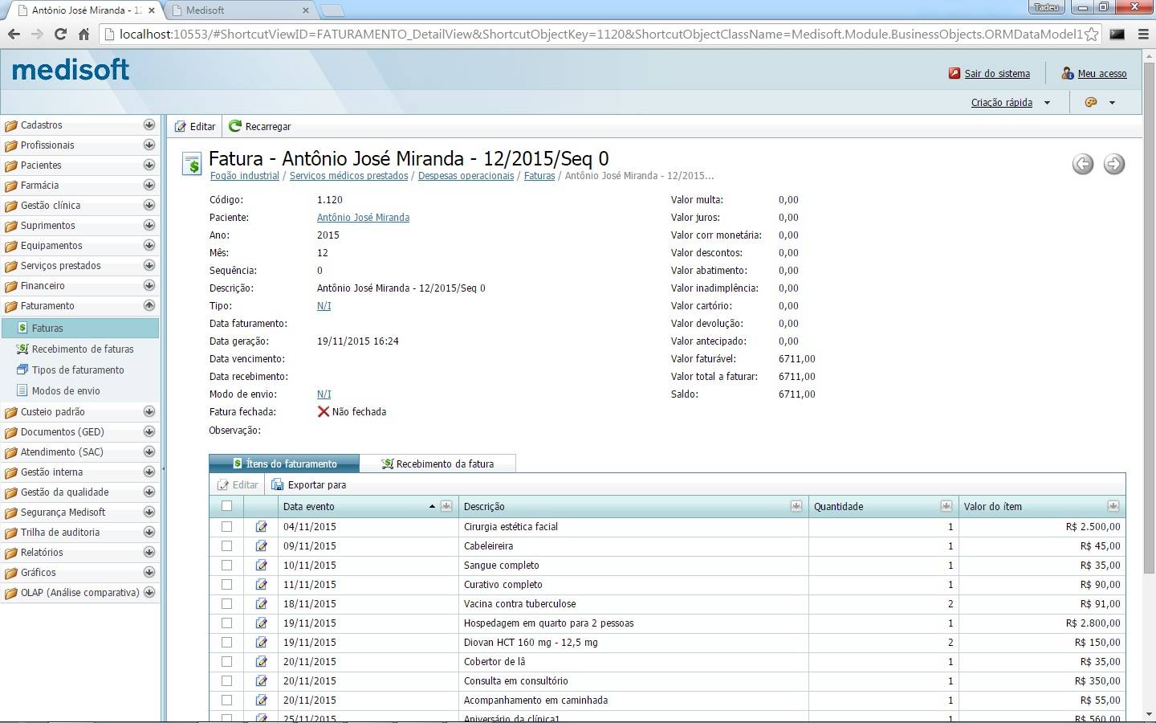This screenshot has width=1156, height=723.
Task: Toggle the select-all checkbox in grid header
Action: (x=226, y=506)
